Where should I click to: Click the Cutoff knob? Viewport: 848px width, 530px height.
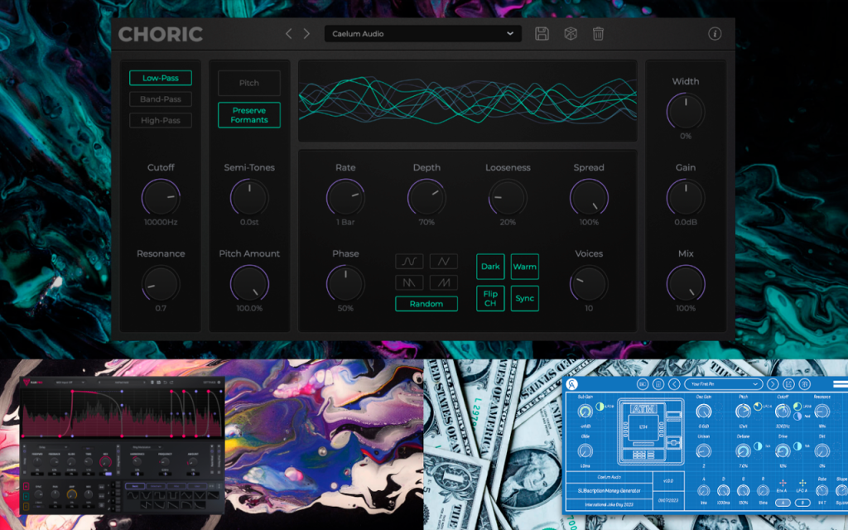(x=161, y=197)
